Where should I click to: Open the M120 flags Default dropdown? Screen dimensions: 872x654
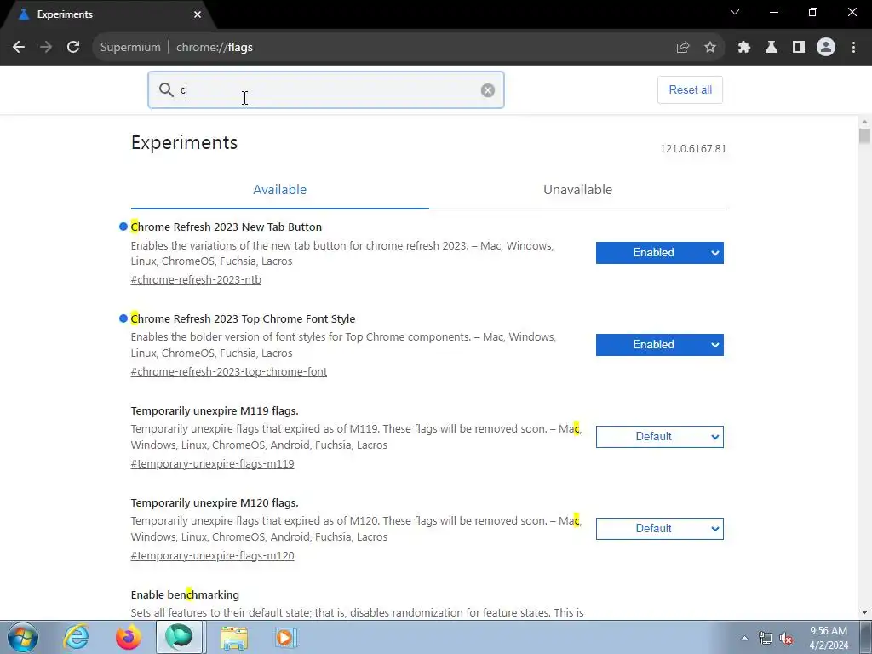[660, 528]
